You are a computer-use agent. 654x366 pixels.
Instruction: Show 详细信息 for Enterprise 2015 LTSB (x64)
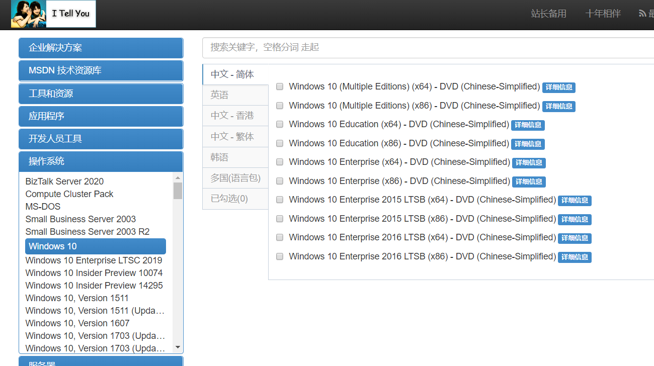pos(575,201)
